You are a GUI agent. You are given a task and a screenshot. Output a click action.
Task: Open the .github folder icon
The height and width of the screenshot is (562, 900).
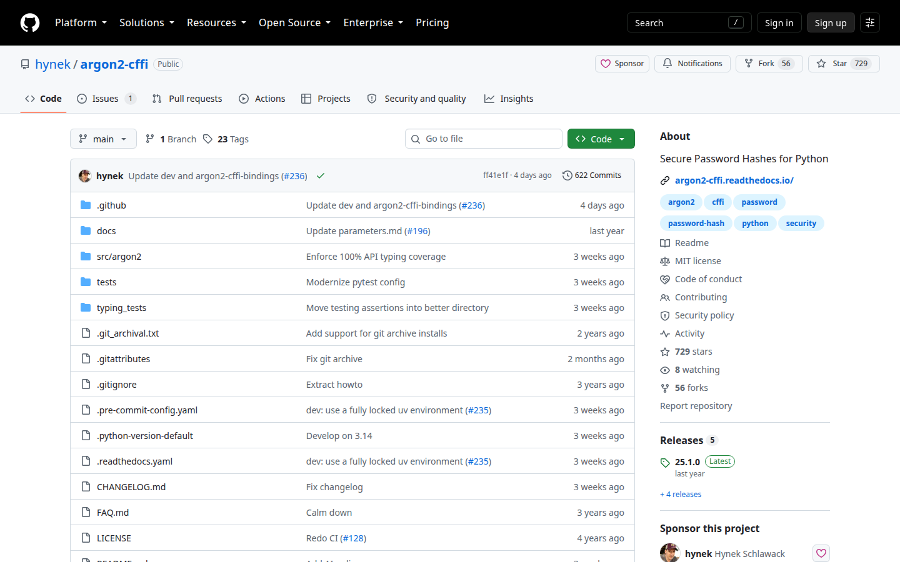(x=86, y=205)
